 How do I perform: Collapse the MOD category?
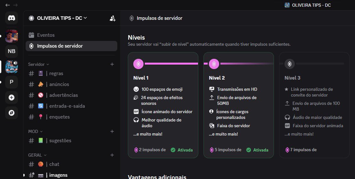(x=35, y=132)
